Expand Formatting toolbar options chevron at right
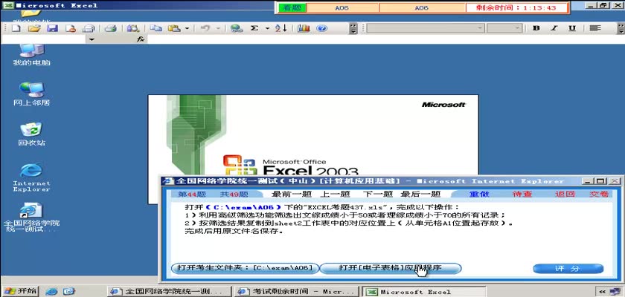The image size is (625, 297). click(621, 28)
